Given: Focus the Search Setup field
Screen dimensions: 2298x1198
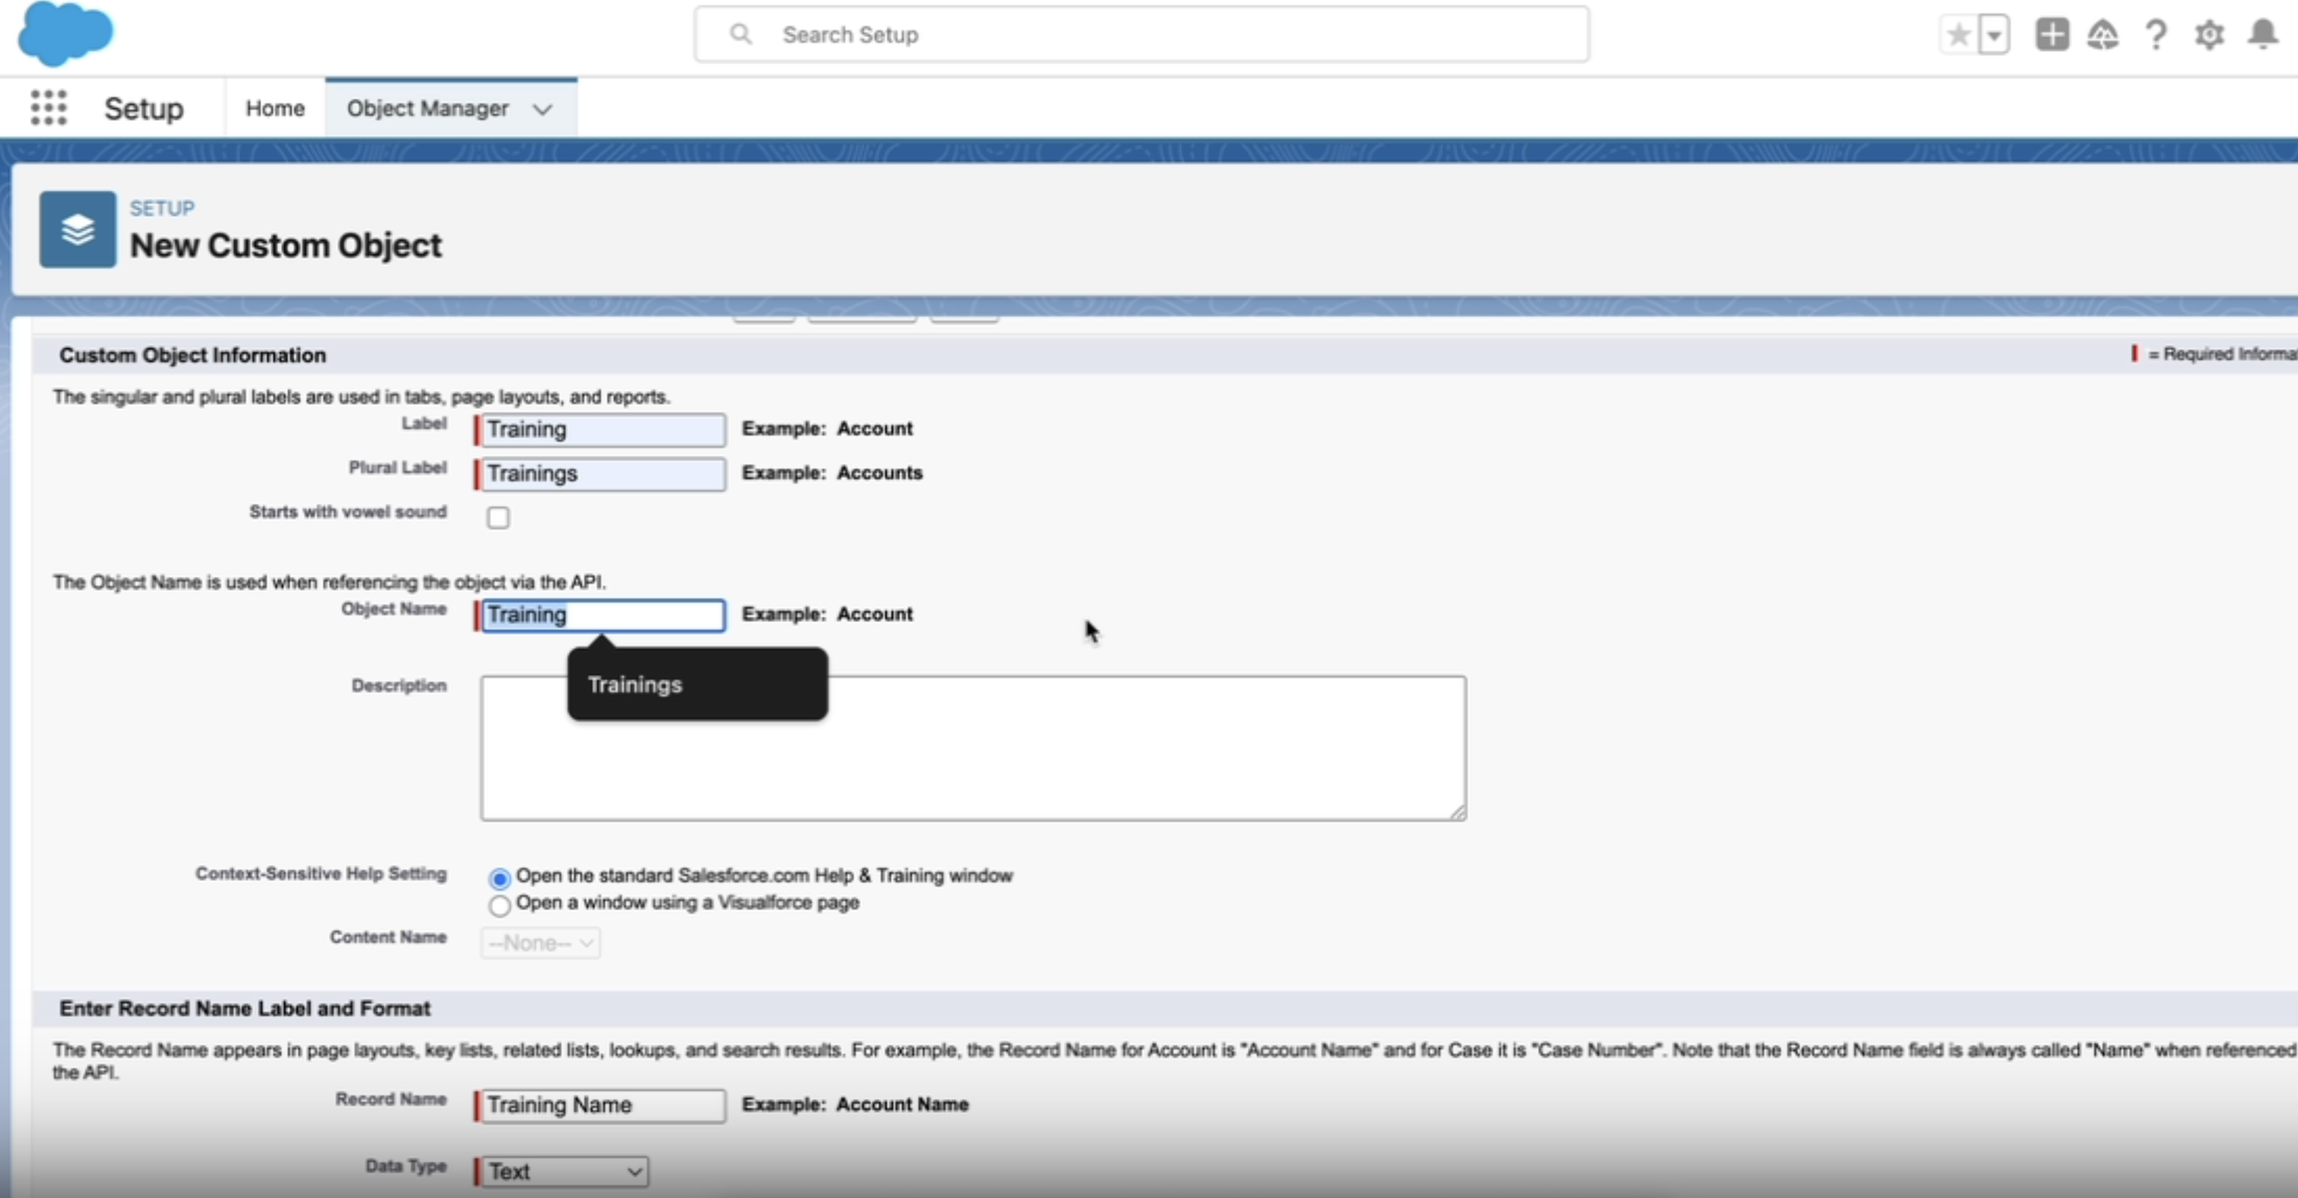Looking at the screenshot, I should (1141, 34).
